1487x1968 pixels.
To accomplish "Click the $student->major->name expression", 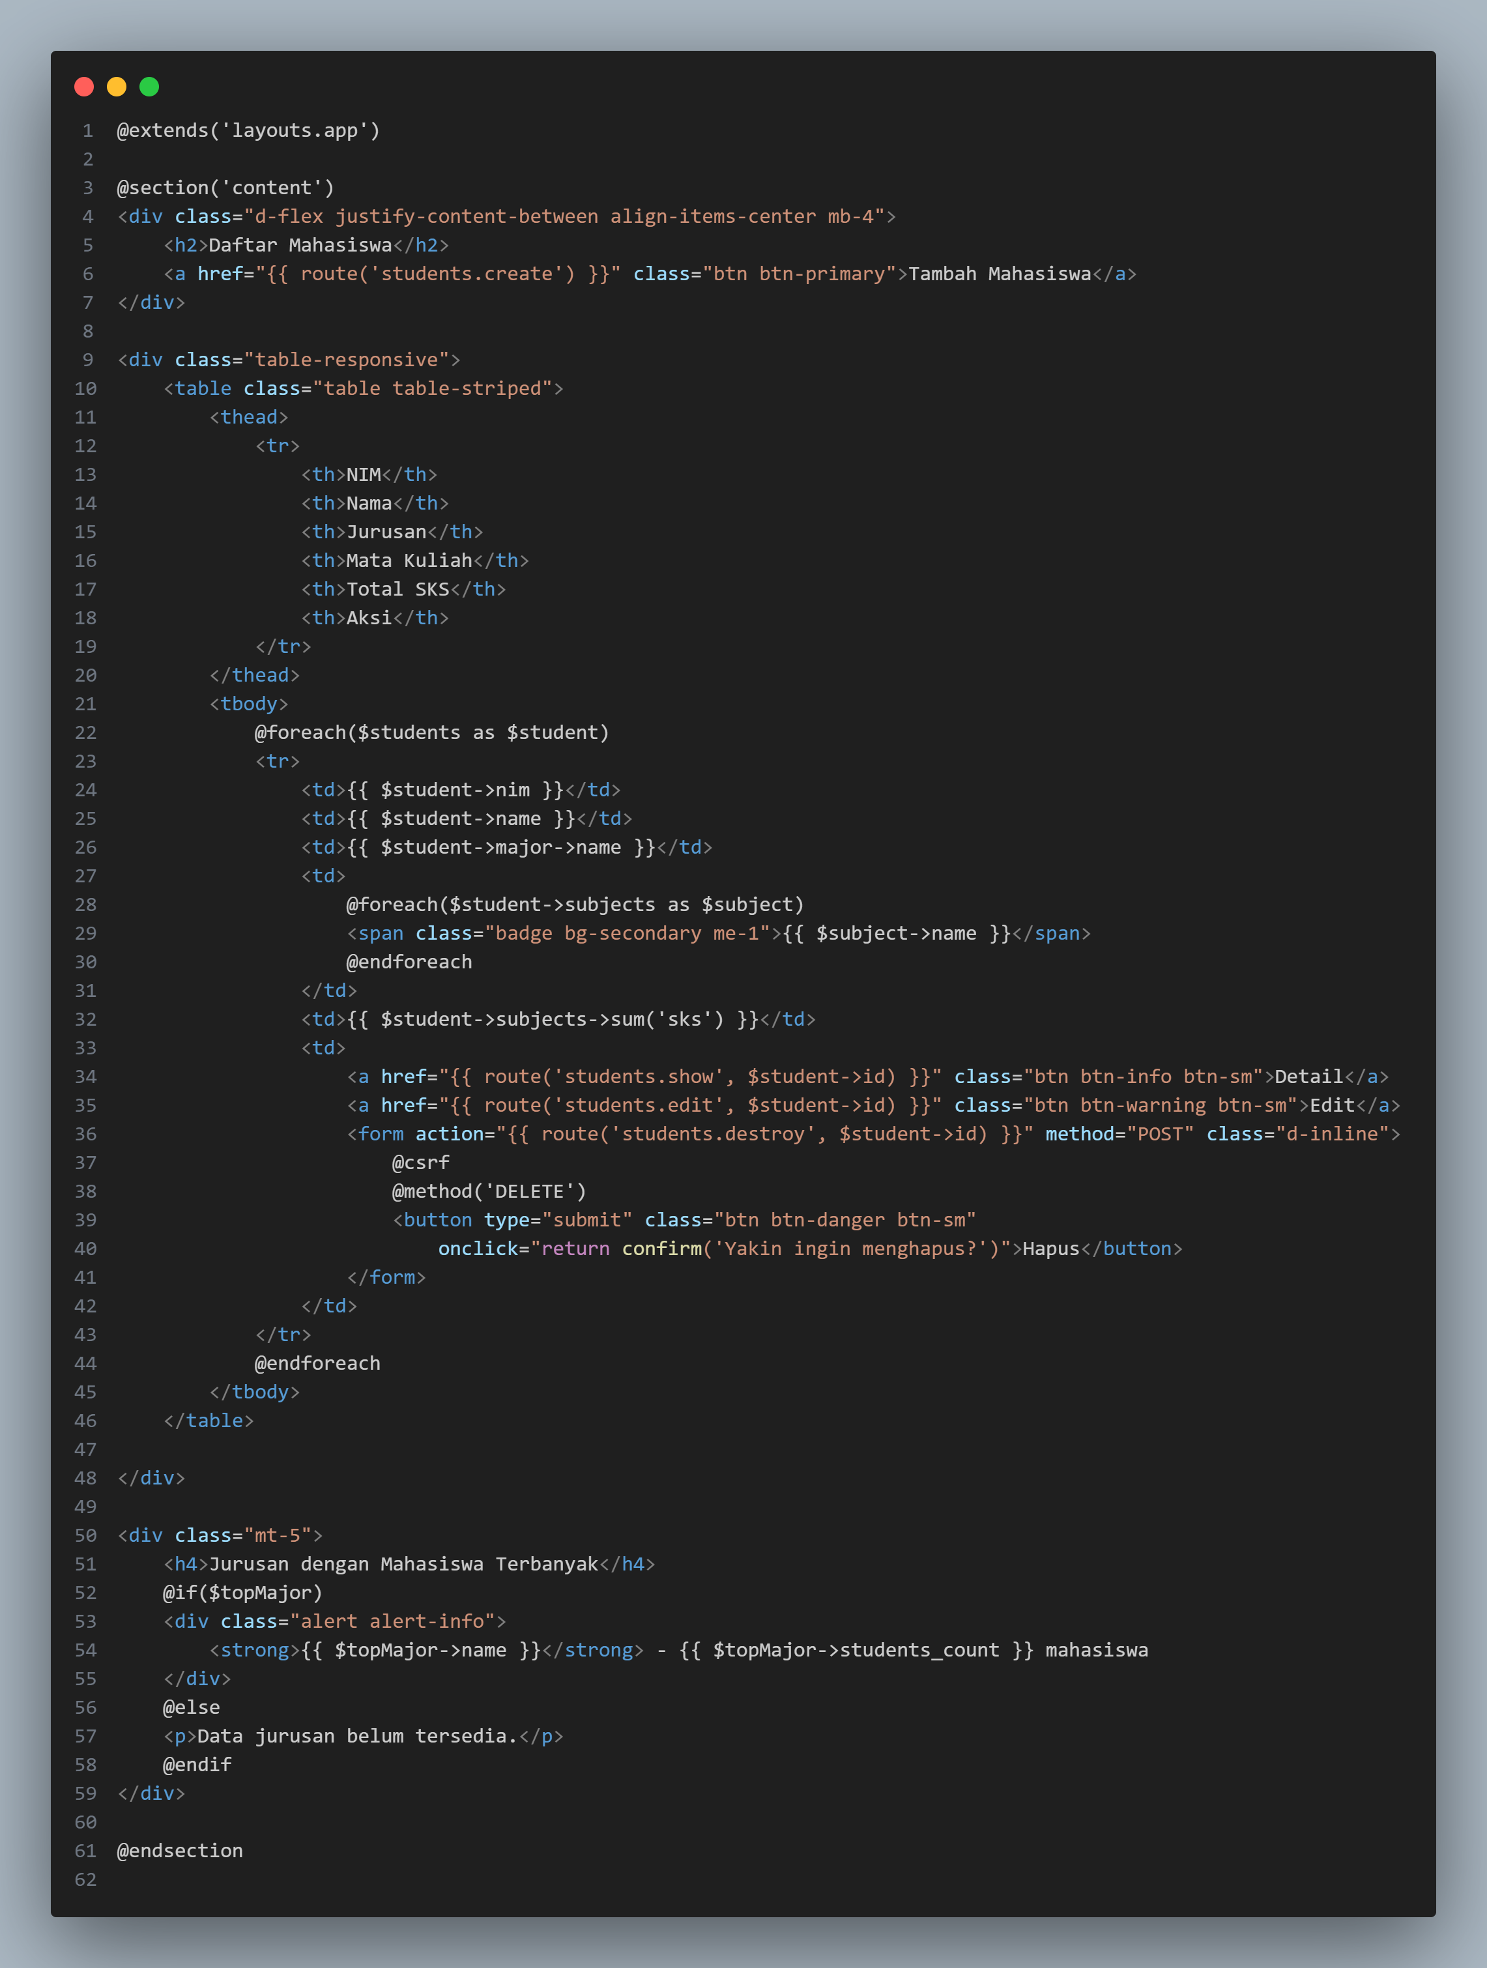I will pos(500,848).
